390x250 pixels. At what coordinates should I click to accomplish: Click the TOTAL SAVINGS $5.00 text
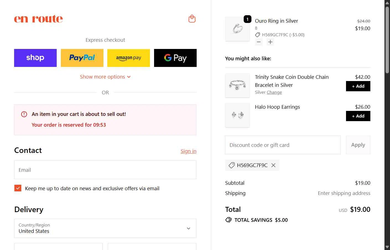click(261, 220)
